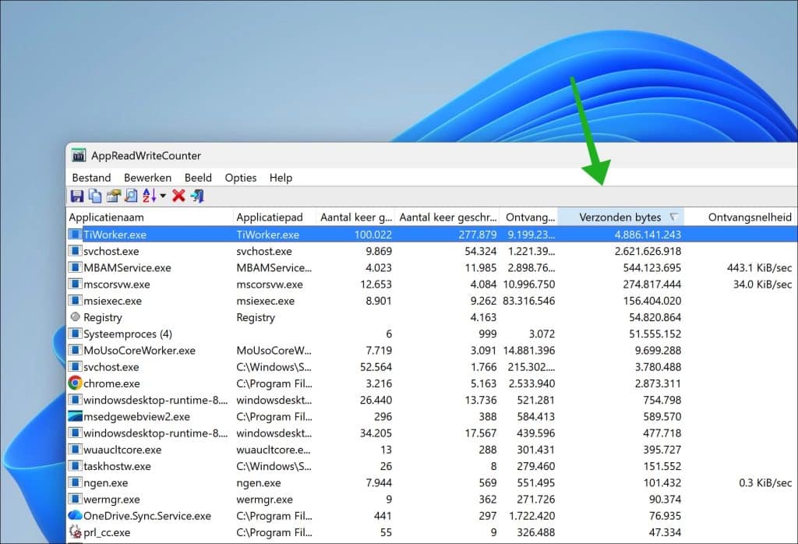Sort by the Aantal keer g... column header
Image resolution: width=798 pixels, height=544 pixels.
tap(355, 217)
